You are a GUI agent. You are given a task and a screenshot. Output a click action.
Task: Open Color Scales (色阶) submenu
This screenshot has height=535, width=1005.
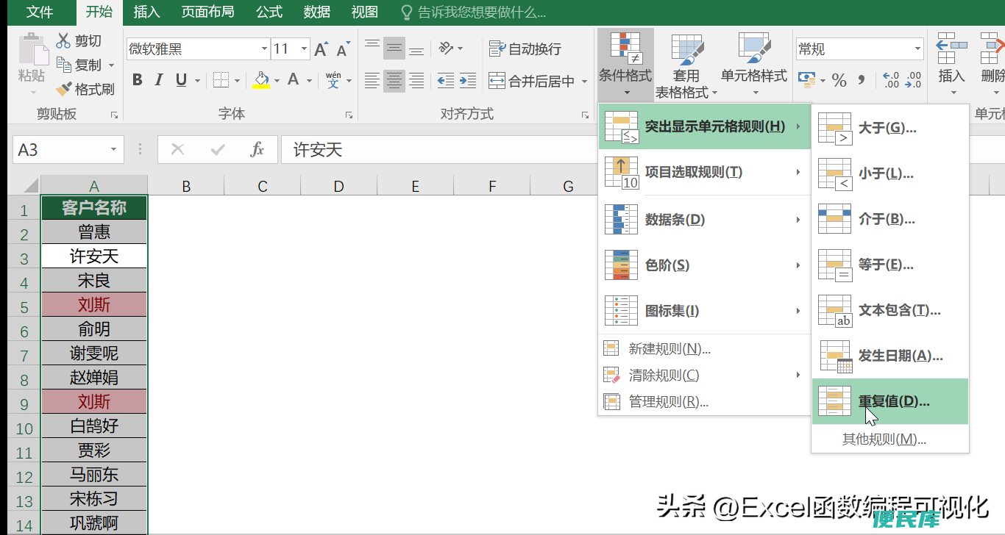point(704,265)
